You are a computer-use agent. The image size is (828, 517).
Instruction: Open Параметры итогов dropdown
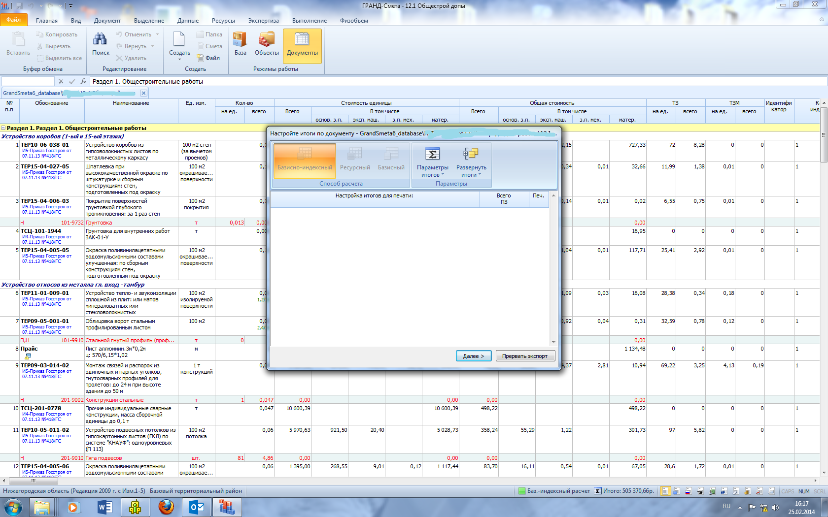click(x=432, y=162)
